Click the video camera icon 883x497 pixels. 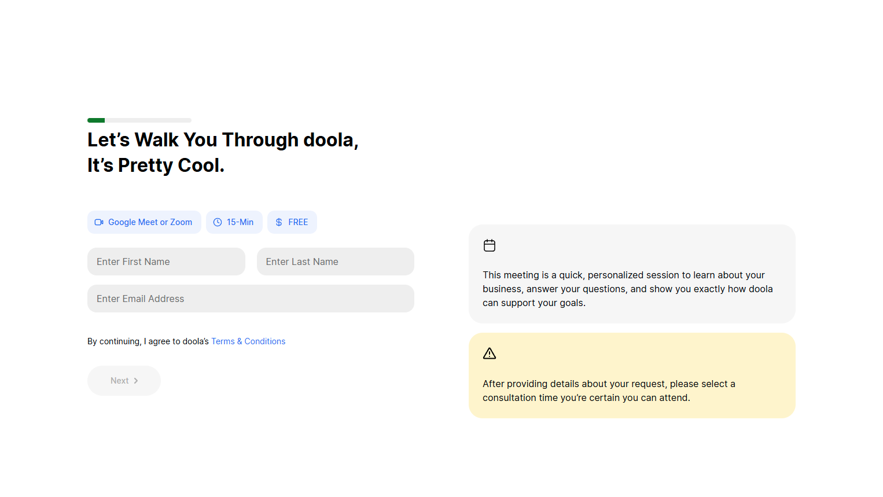pos(99,222)
